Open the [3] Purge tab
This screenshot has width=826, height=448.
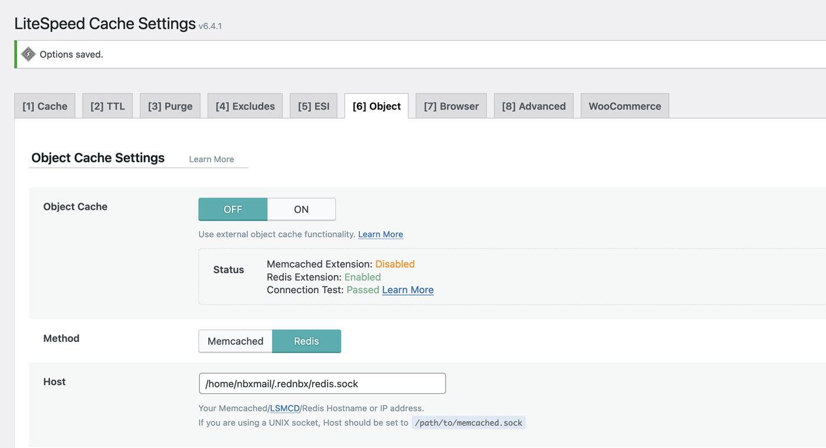tap(170, 106)
